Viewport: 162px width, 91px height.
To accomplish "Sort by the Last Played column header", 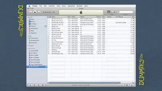I will 122,17.
